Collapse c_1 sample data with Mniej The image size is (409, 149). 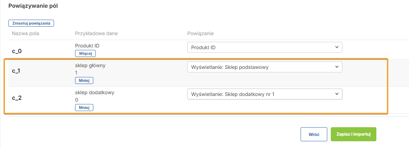(x=84, y=80)
